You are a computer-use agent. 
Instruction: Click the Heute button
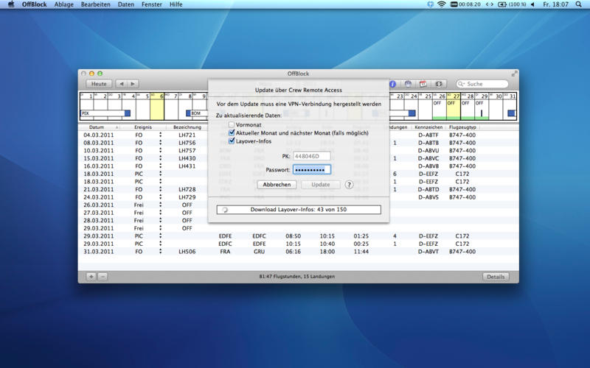point(99,84)
